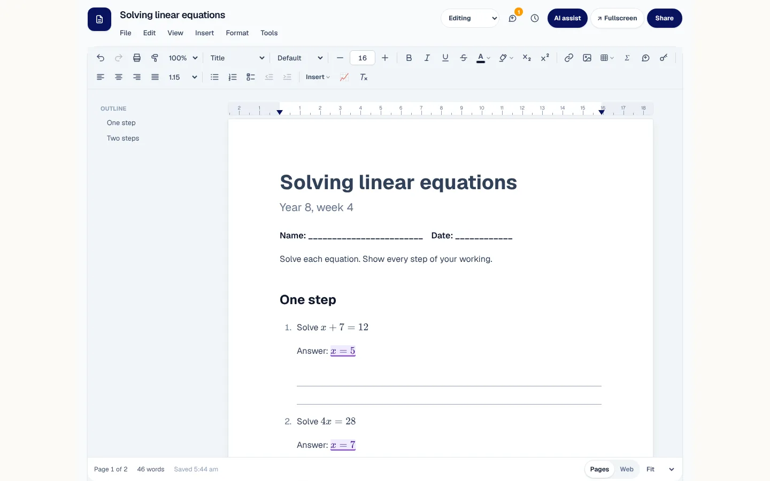This screenshot has height=481, width=770.
Task: Open the Default font dropdown
Action: pos(300,58)
